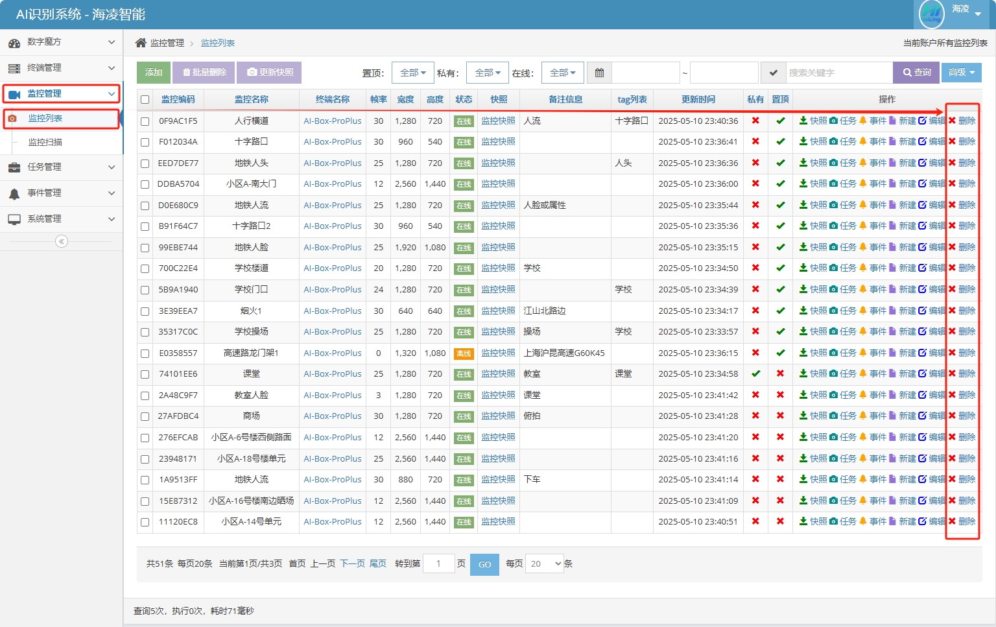Expand the 数字魔方 sidebar section
Screen dimensions: 996x627
click(62, 42)
